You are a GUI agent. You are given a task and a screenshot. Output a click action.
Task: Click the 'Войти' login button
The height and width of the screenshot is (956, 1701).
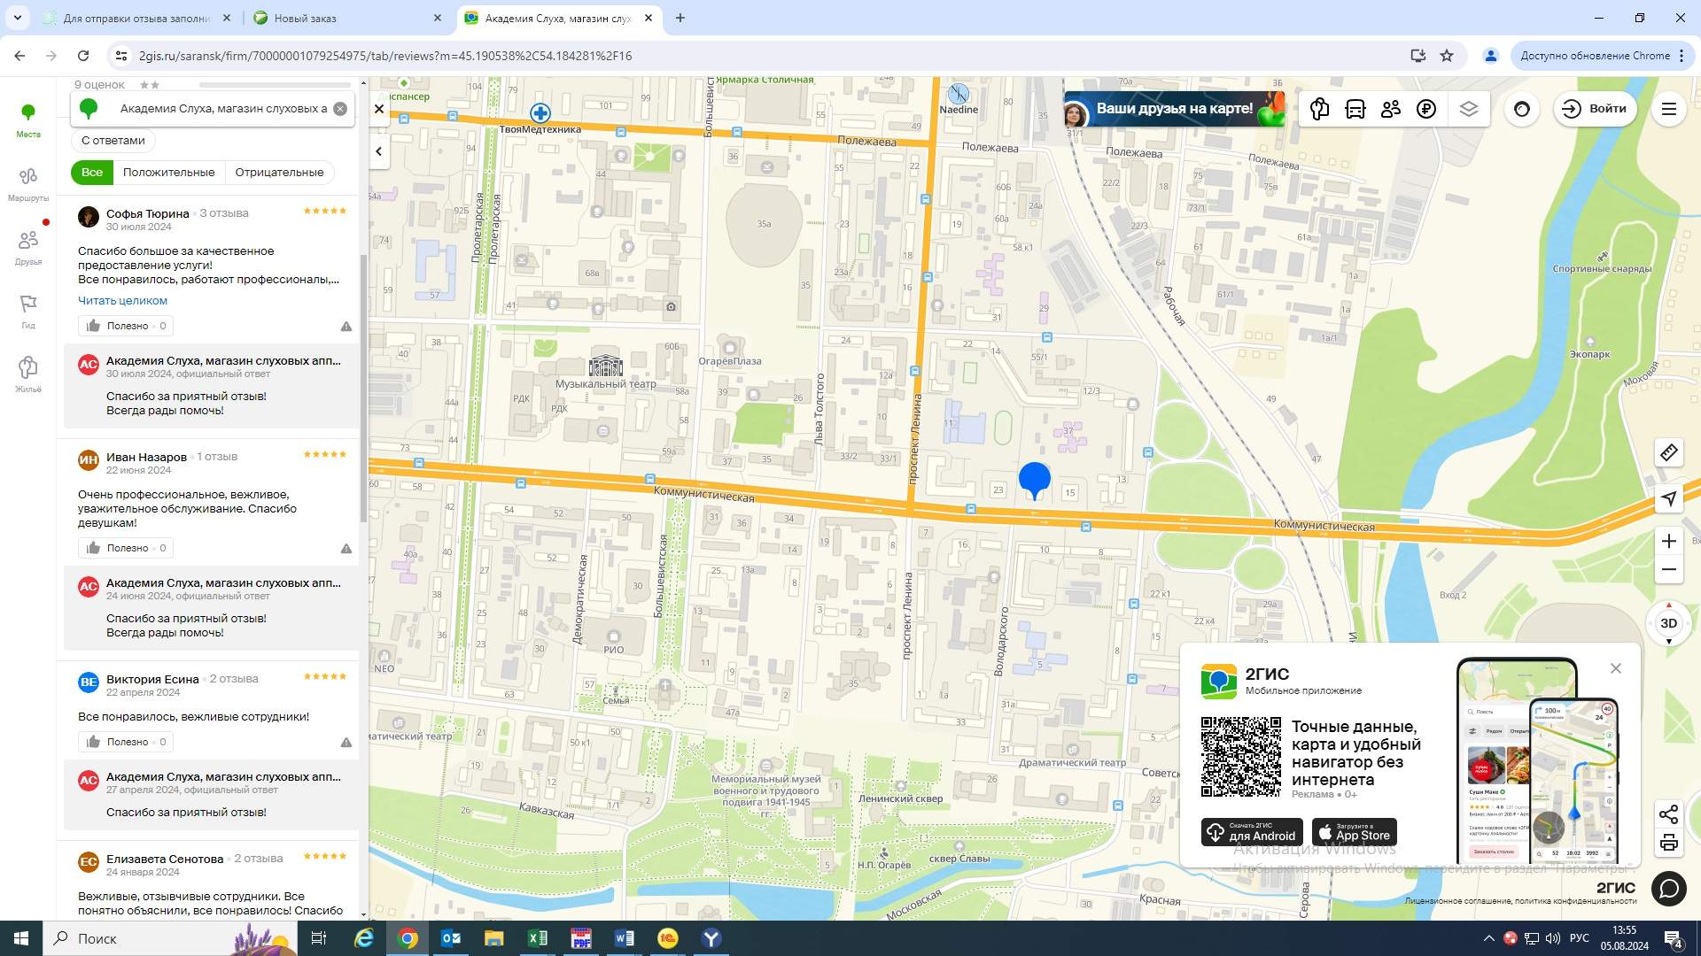(x=1595, y=109)
